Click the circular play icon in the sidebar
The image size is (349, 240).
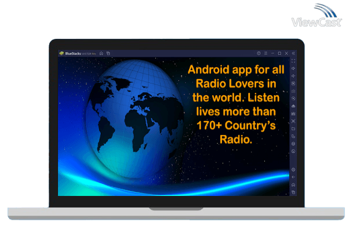tap(293, 99)
